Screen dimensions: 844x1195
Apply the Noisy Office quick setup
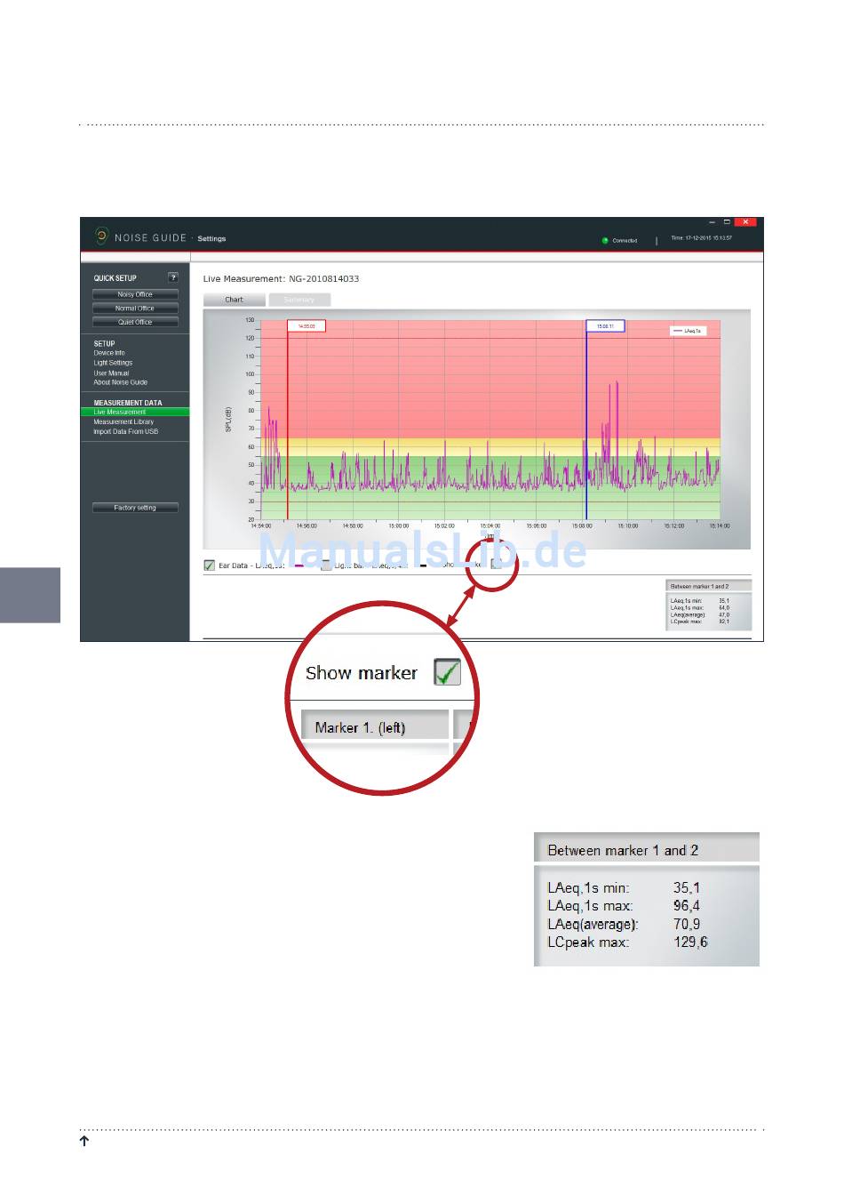pyautogui.click(x=135, y=294)
